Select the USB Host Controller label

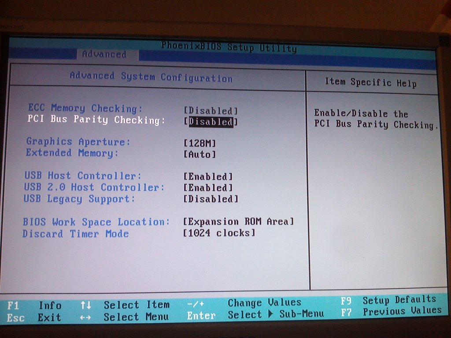click(x=83, y=176)
